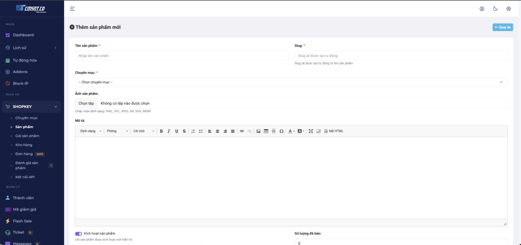Go to Đơn hàng in the sidebar
The height and width of the screenshot is (245, 521).
[x=23, y=154]
